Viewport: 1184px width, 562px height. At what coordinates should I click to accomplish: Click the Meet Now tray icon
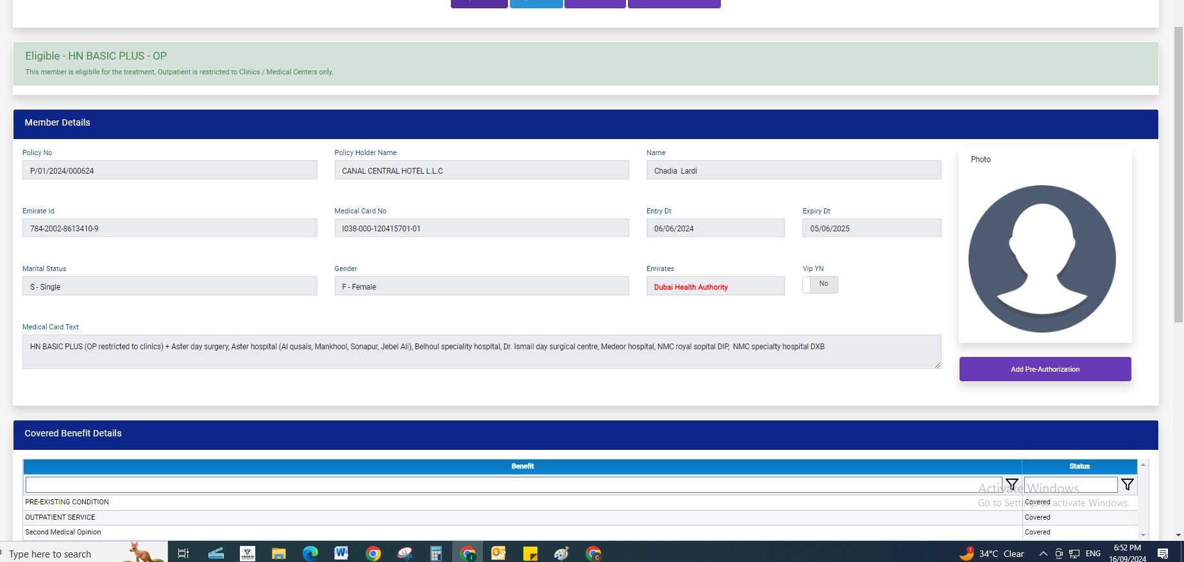[1059, 554]
